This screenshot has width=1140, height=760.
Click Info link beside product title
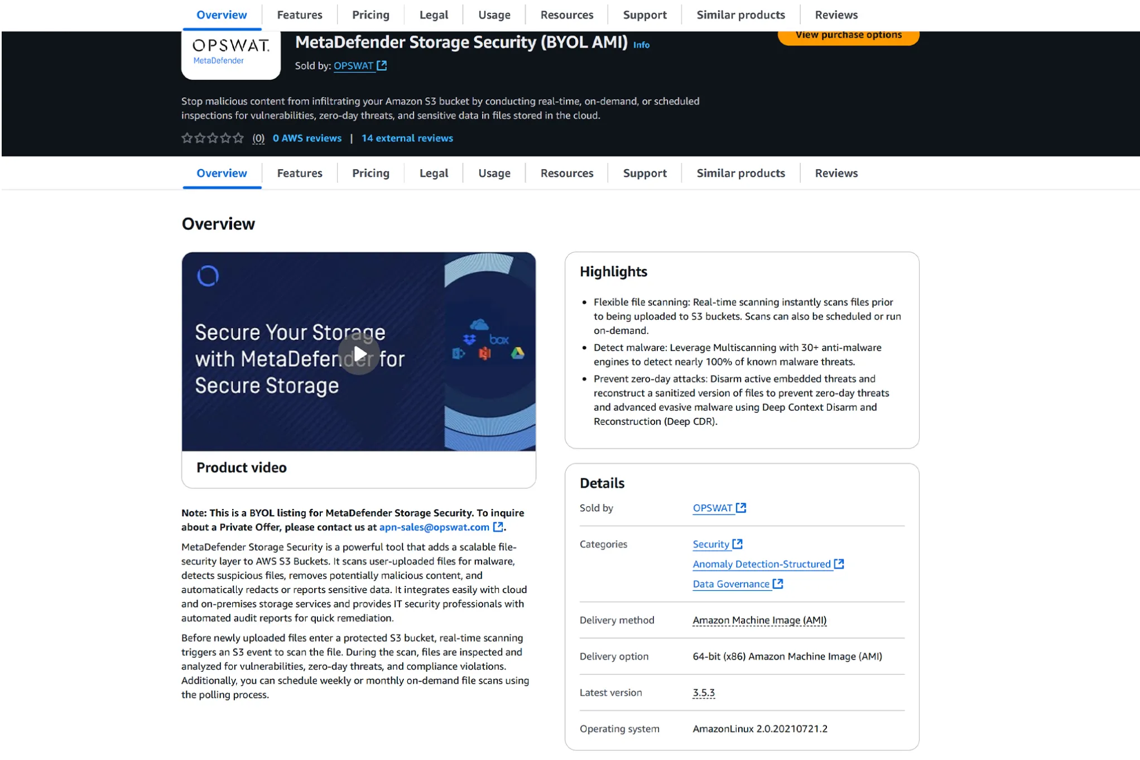point(641,45)
